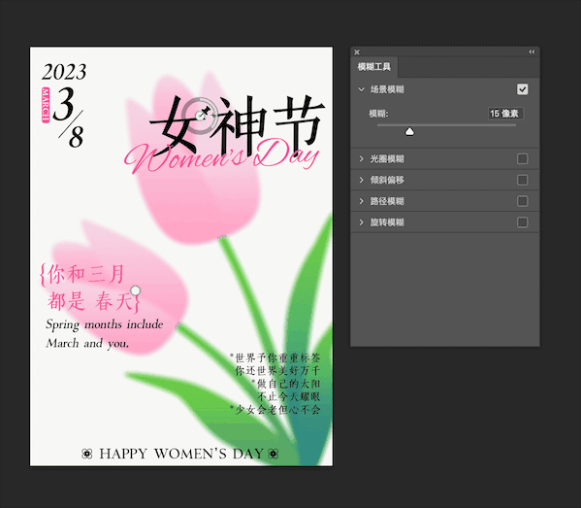The image size is (581, 508).
Task: Click the 模糊: label
Action: pyautogui.click(x=378, y=114)
